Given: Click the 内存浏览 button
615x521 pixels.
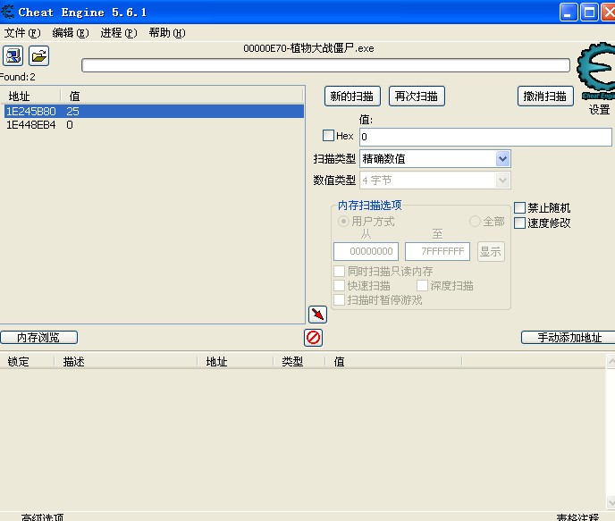Looking at the screenshot, I should coord(38,337).
